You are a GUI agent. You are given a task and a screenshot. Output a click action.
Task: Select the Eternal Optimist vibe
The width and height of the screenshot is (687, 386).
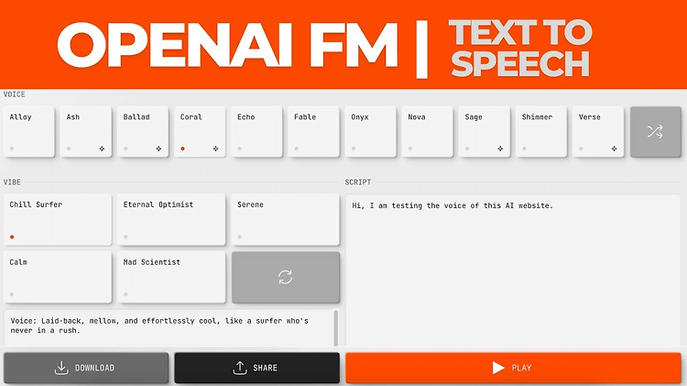pyautogui.click(x=171, y=220)
